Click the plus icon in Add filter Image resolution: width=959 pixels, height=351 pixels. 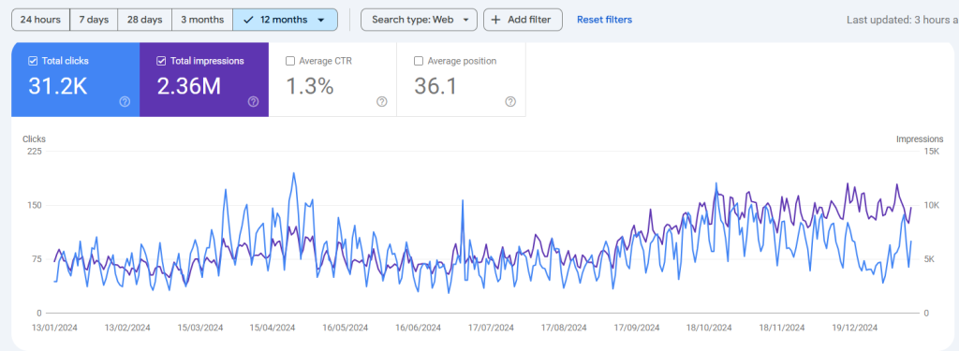click(x=496, y=20)
